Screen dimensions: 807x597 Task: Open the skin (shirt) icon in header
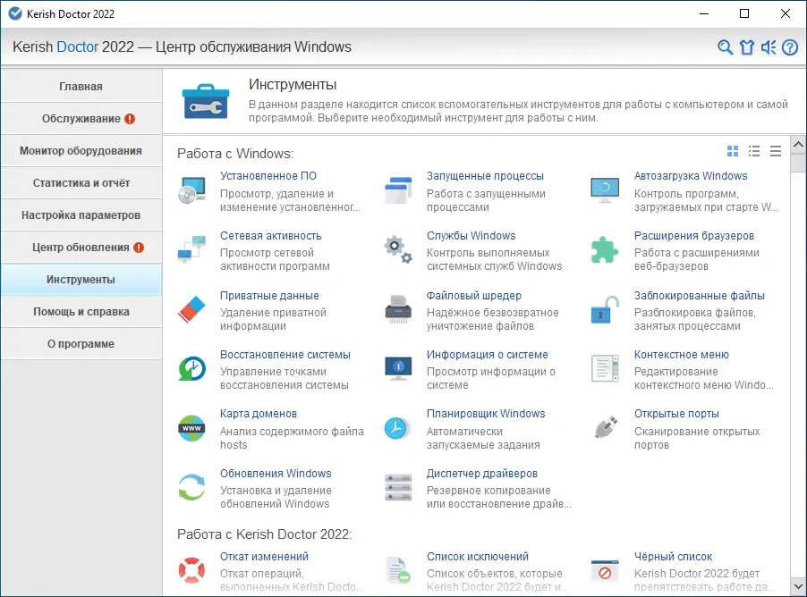pos(747,47)
